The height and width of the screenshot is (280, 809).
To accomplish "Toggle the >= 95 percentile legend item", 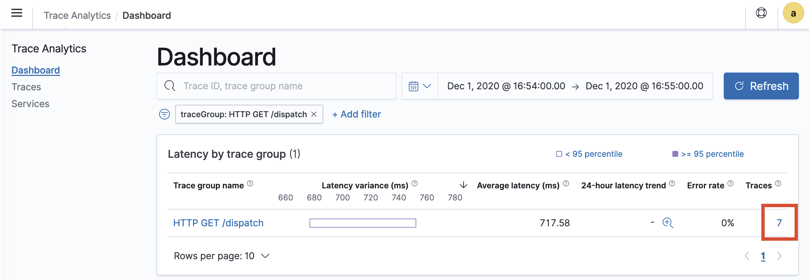I will pyautogui.click(x=708, y=154).
